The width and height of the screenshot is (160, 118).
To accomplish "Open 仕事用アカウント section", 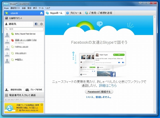I will 24,18.
